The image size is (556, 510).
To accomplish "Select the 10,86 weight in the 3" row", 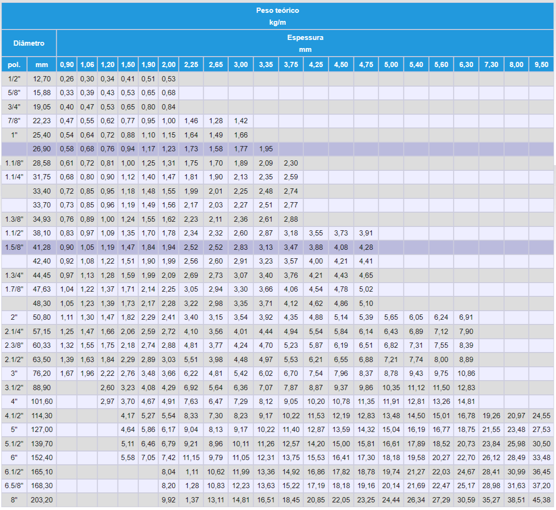I will click(x=466, y=373).
